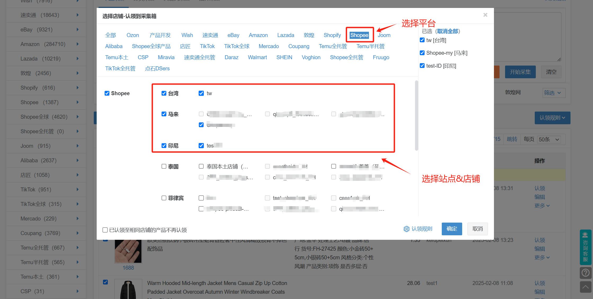
Task: Select the Ozon platform tab
Action: [133, 35]
